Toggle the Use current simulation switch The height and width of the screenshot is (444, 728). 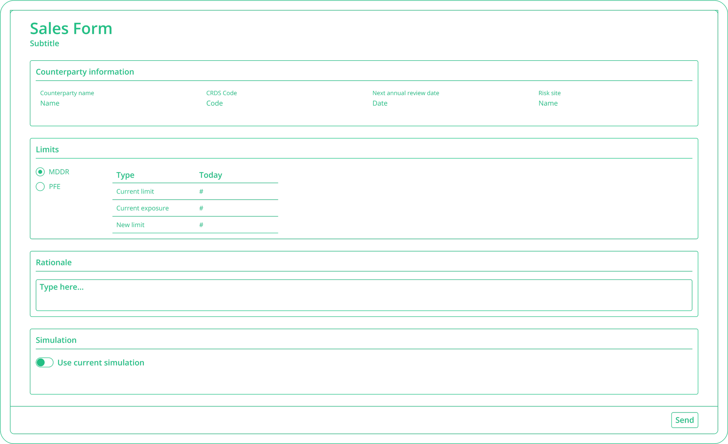(x=45, y=362)
